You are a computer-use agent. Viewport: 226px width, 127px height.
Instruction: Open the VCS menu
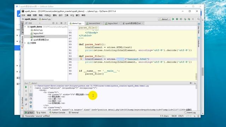point(72,15)
